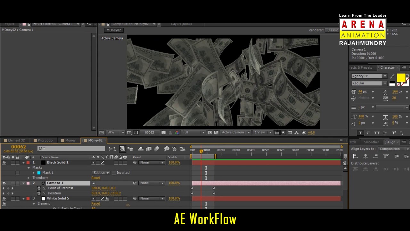The image size is (410, 231).
Task: Toggle Black Solid 1 motion blur switch
Action: click(x=116, y=163)
